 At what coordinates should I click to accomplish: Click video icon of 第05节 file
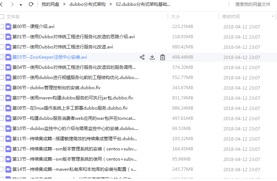(x=8, y=78)
